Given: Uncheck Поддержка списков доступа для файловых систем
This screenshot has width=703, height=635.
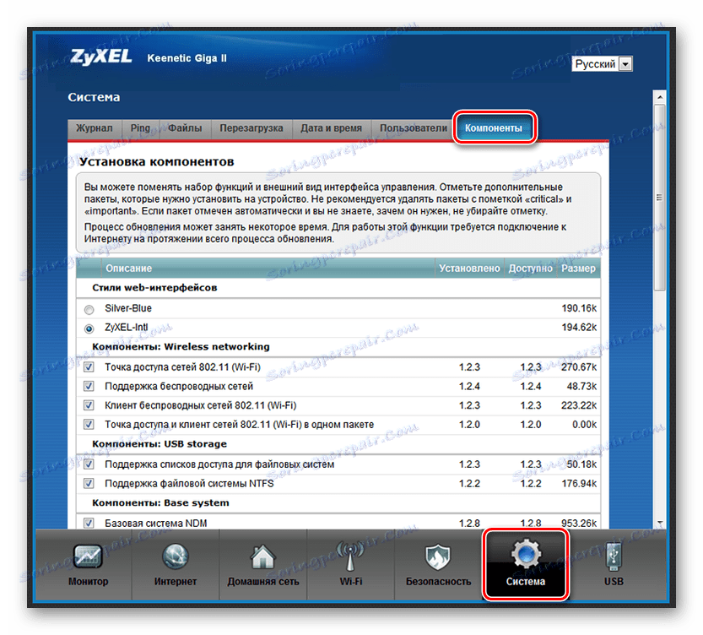Looking at the screenshot, I should coord(89,464).
